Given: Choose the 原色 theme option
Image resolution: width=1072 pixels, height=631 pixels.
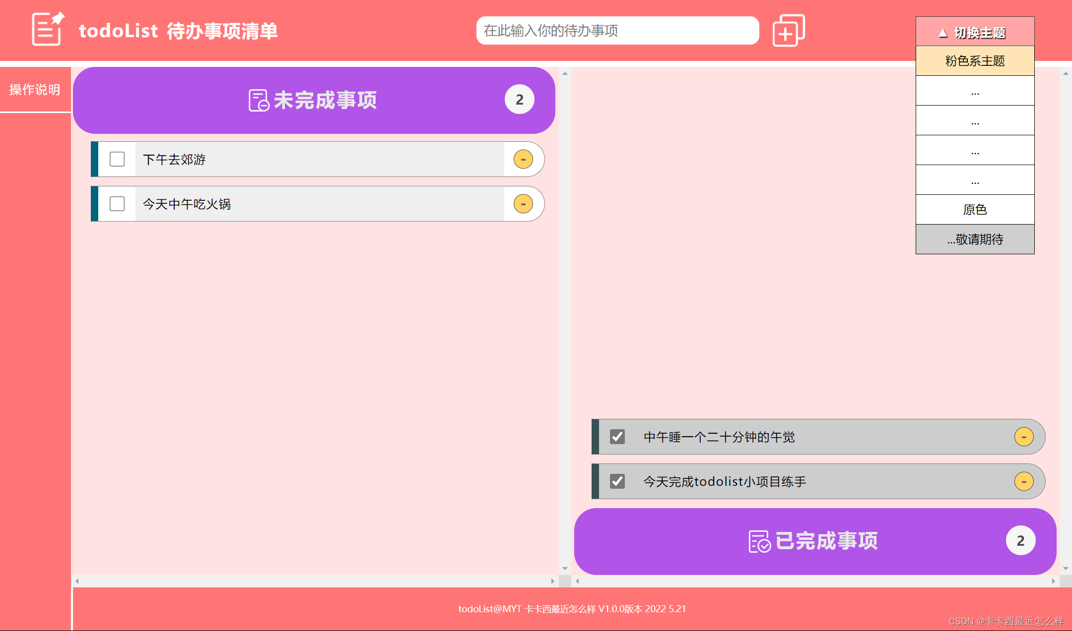Looking at the screenshot, I should (x=975, y=210).
